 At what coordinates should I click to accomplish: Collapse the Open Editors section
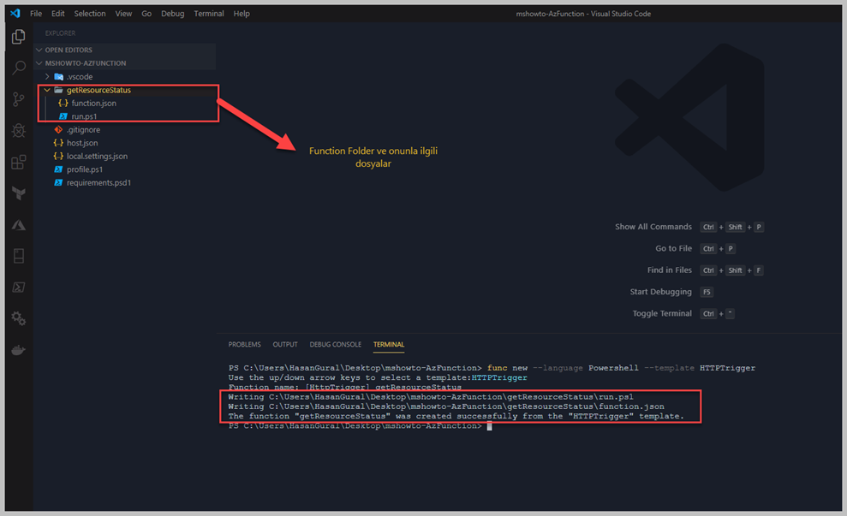[39, 50]
